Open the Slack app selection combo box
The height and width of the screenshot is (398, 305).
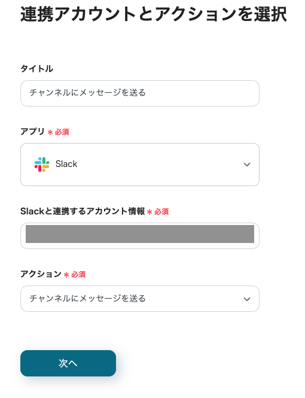point(140,165)
